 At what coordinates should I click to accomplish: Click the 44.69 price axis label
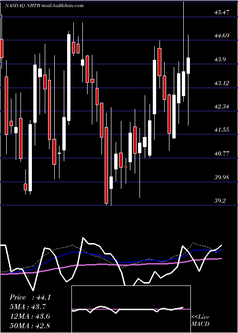pos(222,36)
